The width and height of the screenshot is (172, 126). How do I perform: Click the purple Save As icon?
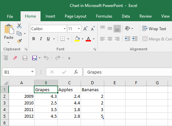35,58
